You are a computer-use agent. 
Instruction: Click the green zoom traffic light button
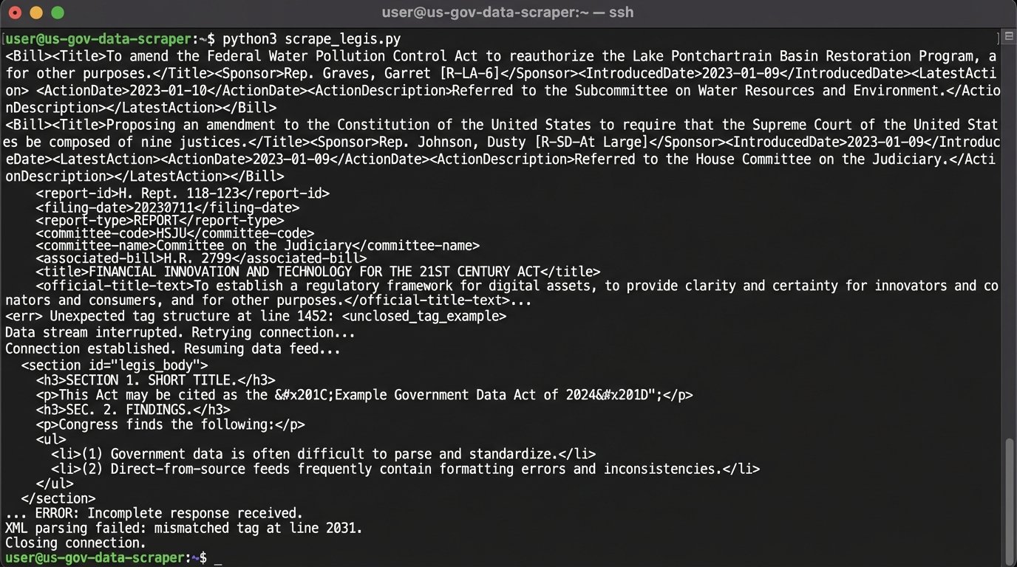pos(56,12)
